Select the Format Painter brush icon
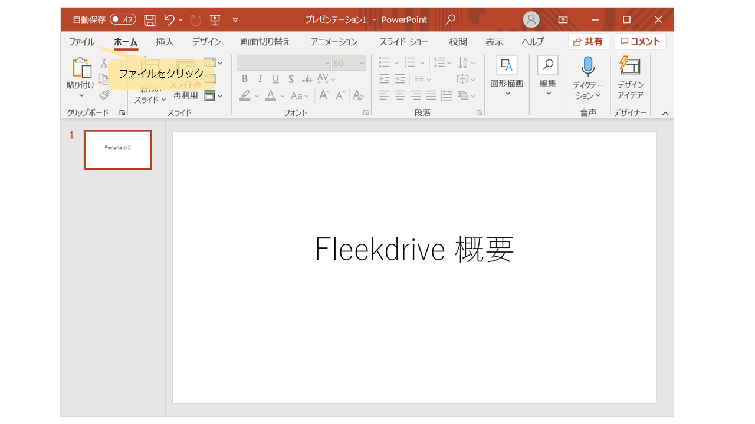This screenshot has height=424, width=755. [104, 95]
